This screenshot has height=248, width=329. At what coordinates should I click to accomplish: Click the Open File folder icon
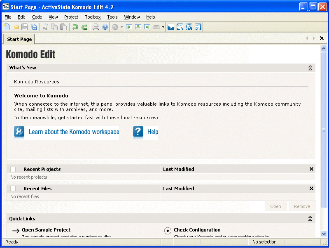click(16, 27)
